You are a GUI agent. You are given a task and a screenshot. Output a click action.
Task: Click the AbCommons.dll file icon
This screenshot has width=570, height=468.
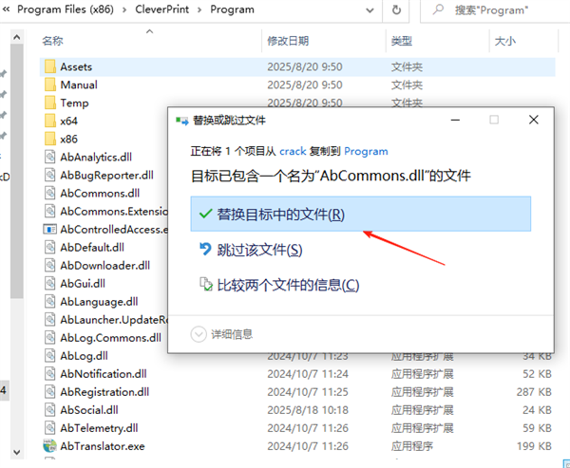click(x=49, y=193)
